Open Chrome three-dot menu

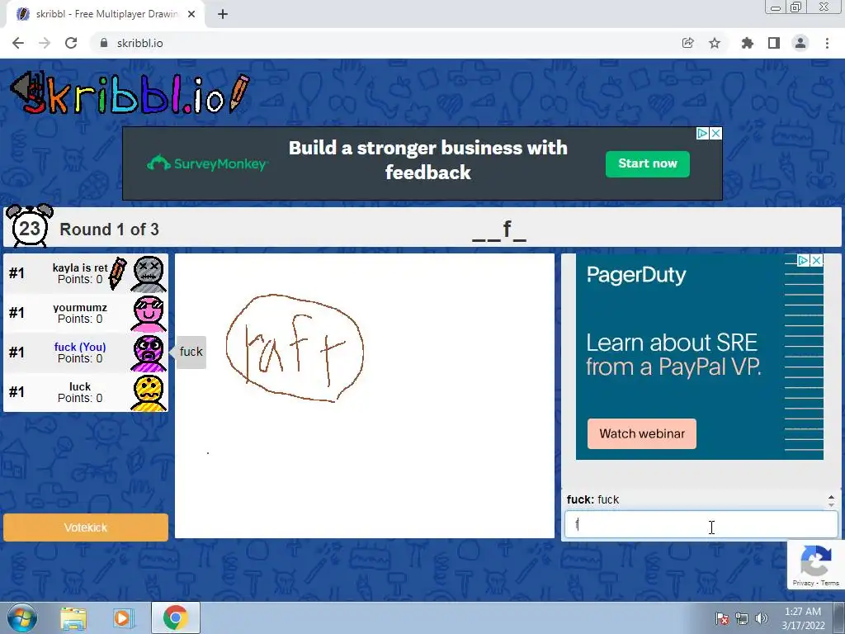[827, 43]
